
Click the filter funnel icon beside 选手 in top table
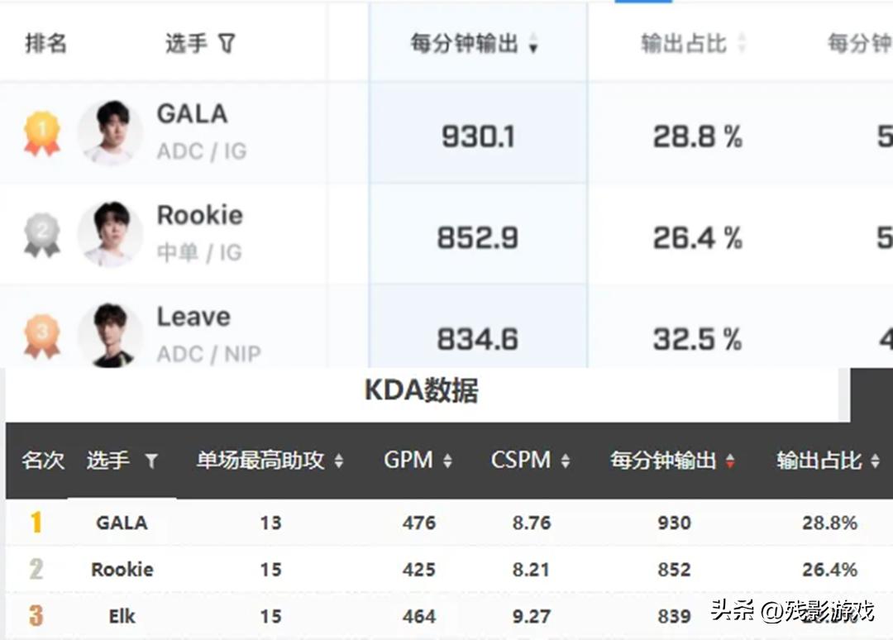click(x=227, y=43)
